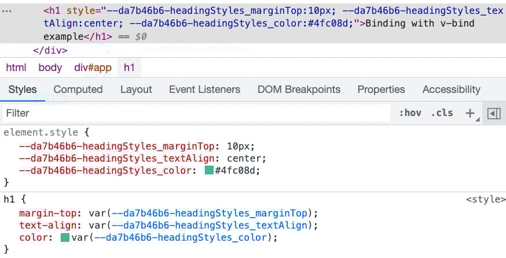The image size is (506, 258).
Task: Click --da7b46b6-headingStyles_color property name in element.style
Action: click(x=105, y=170)
